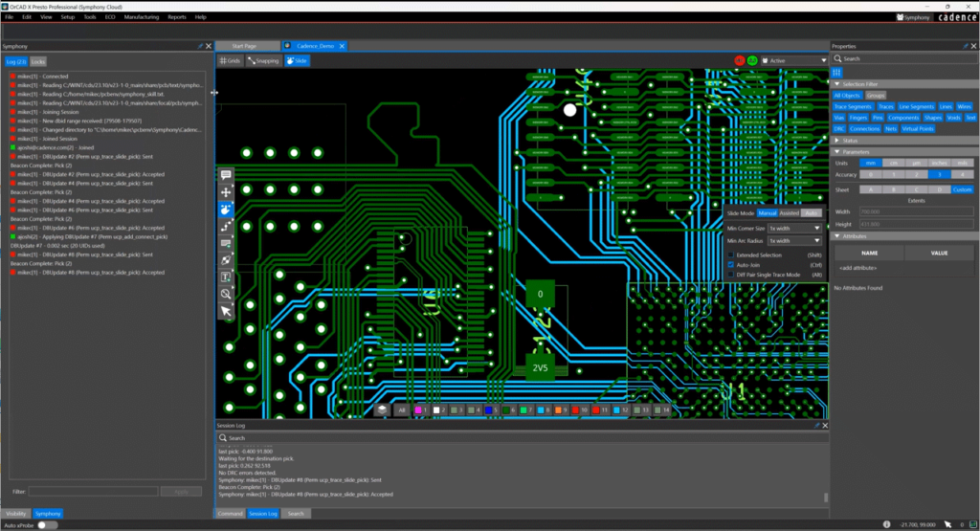Uncheck the Auto-Join checkbox

coord(730,265)
